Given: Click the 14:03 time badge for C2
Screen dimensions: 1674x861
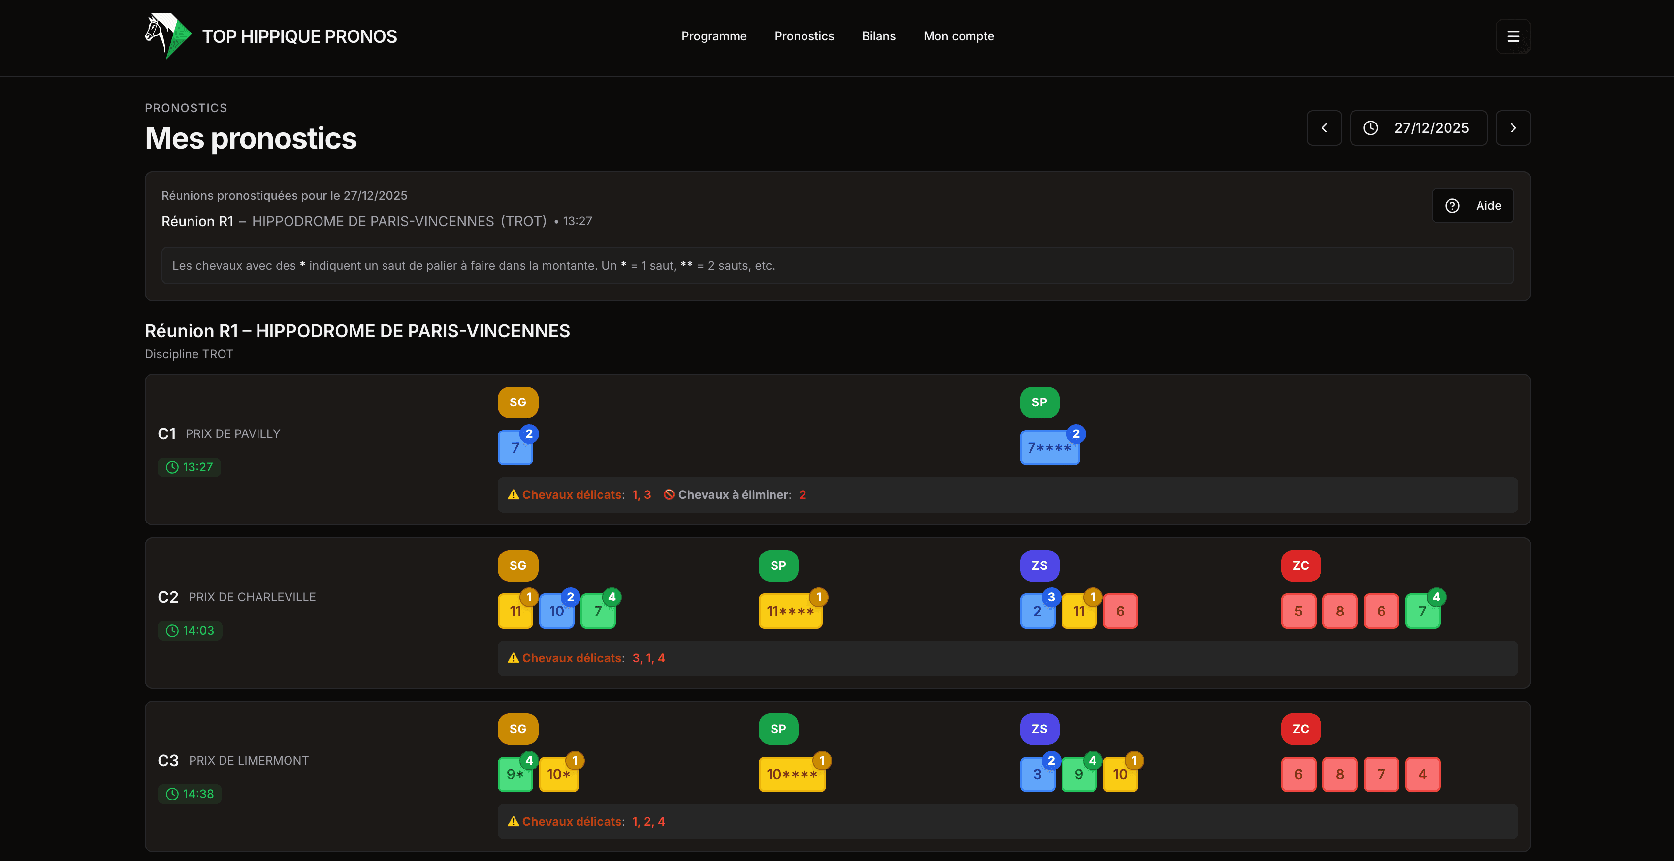Looking at the screenshot, I should click(190, 630).
